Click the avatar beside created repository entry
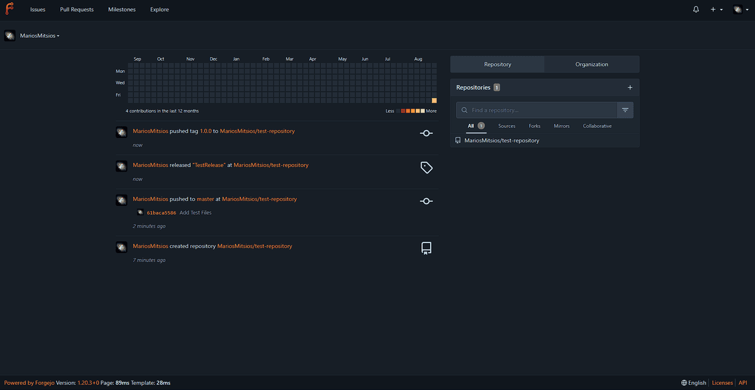 click(122, 247)
